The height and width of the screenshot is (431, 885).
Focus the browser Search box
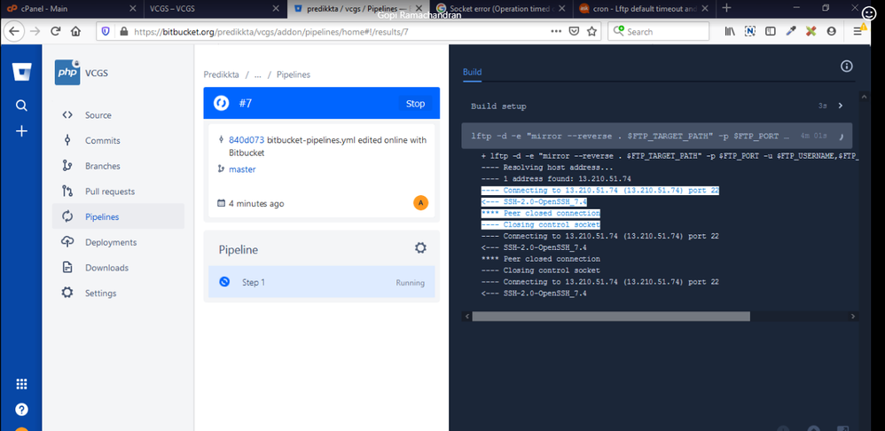[658, 32]
